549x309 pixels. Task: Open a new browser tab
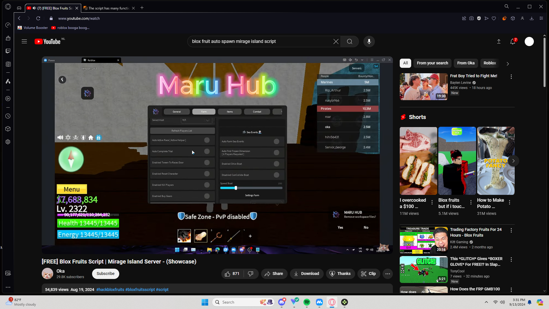142,8
